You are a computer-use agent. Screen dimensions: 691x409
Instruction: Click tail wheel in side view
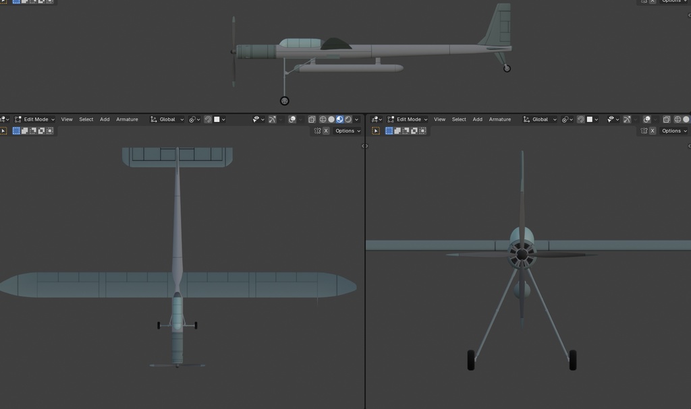(507, 68)
